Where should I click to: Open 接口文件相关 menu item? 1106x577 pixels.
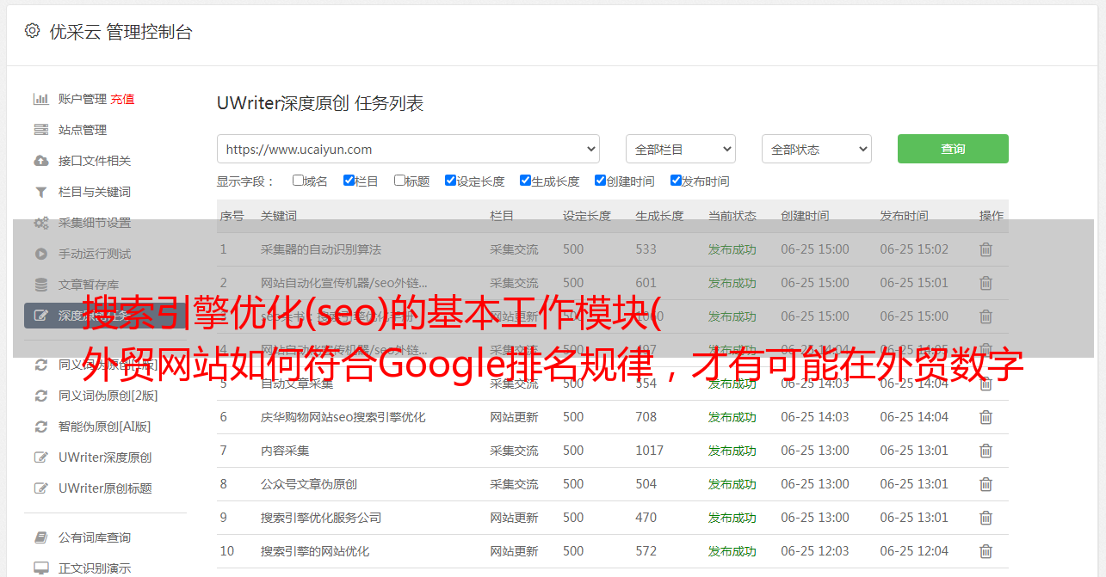[95, 161]
